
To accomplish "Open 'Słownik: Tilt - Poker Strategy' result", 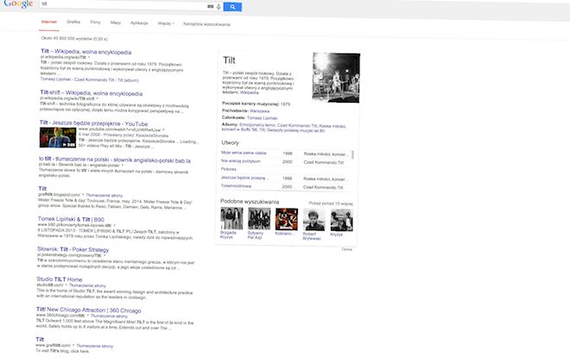I will (x=73, y=249).
